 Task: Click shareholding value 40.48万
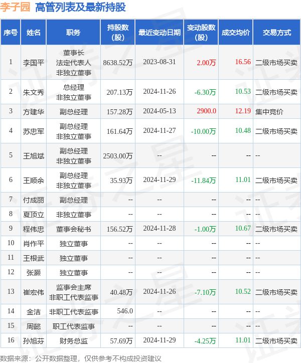coord(121,292)
